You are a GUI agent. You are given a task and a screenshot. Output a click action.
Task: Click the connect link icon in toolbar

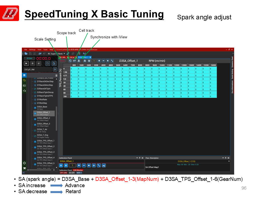coord(68,54)
